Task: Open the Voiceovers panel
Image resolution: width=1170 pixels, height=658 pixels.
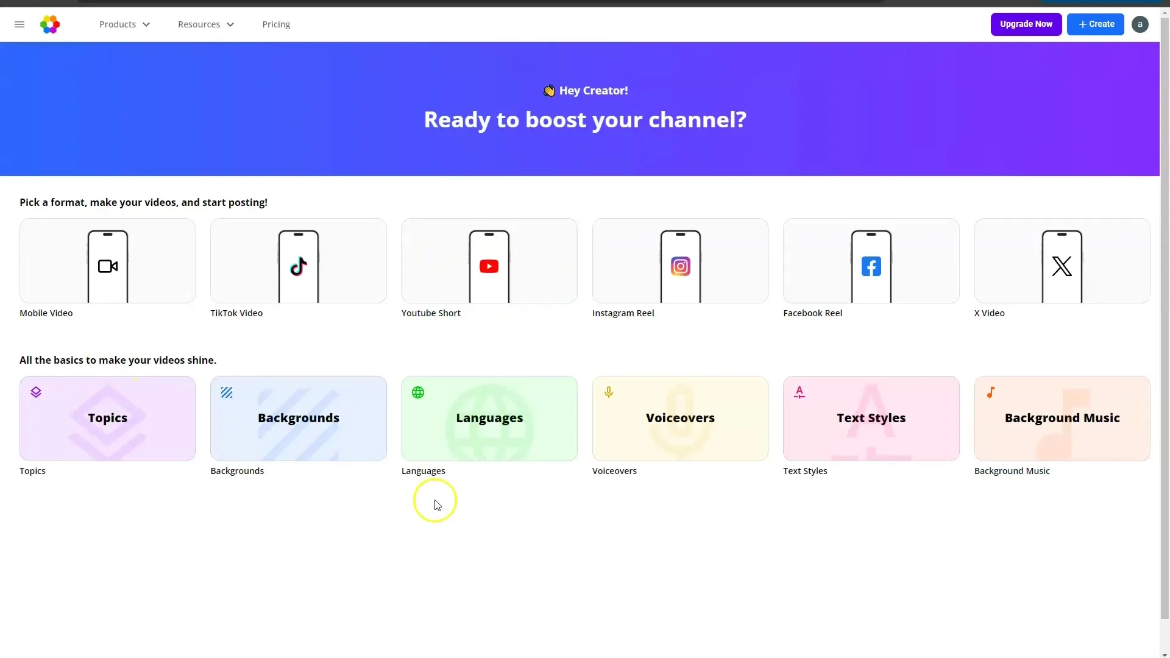Action: coord(680,418)
